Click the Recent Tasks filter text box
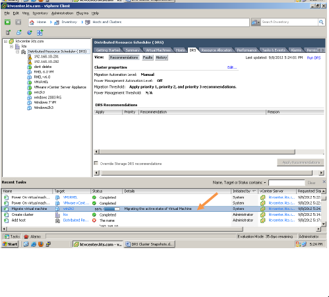The height and width of the screenshot is (297, 329). [287, 183]
